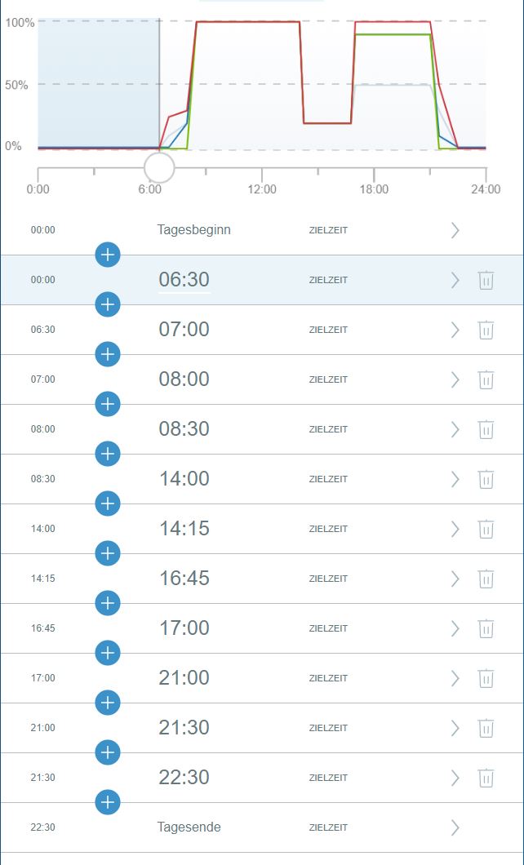
Task: Click the trash icon for 17:00
Action: coord(486,628)
